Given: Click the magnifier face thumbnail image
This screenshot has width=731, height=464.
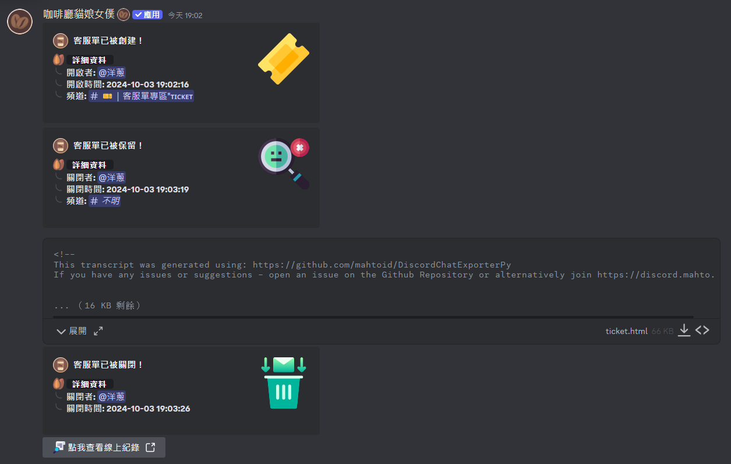Looking at the screenshot, I should click(x=284, y=164).
